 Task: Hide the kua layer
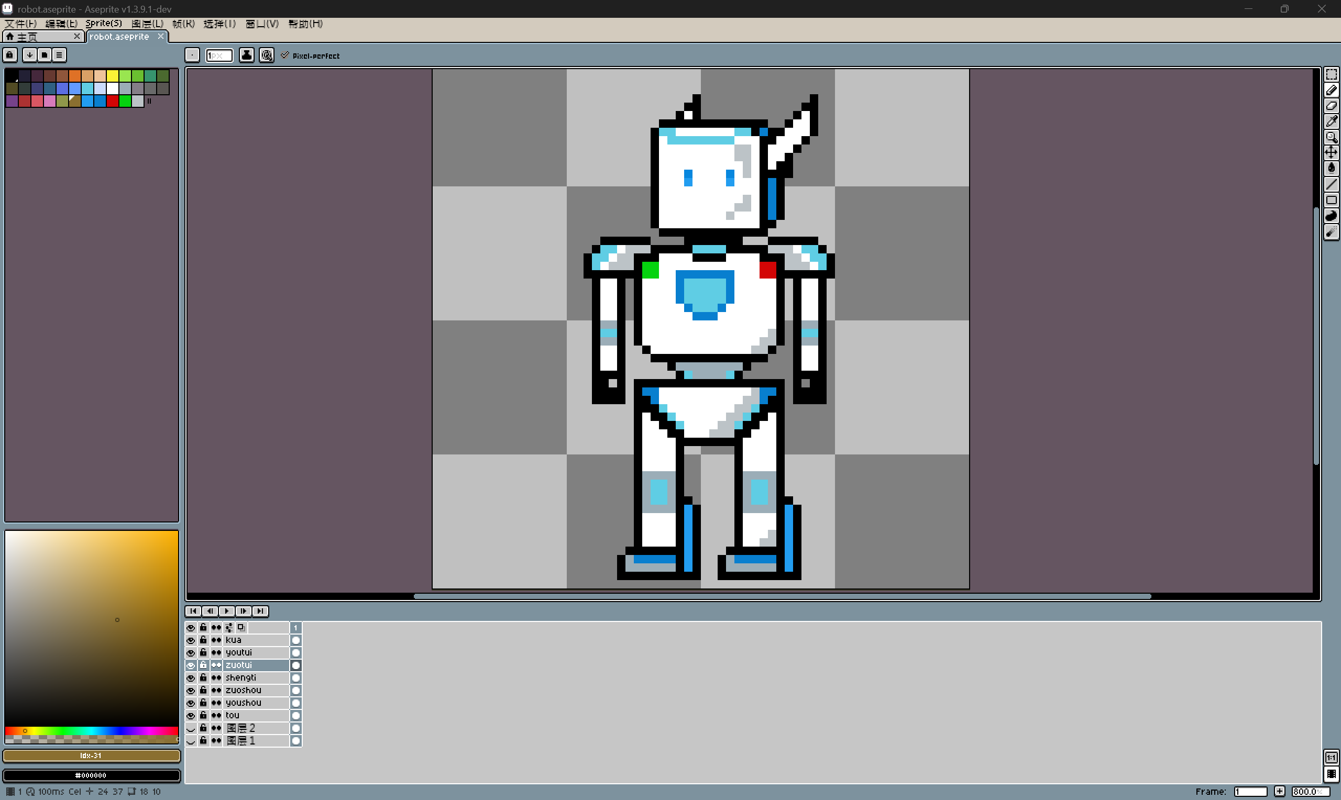pyautogui.click(x=191, y=640)
